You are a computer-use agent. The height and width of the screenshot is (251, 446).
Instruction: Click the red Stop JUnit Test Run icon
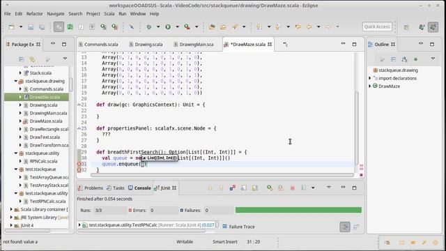[292, 188]
